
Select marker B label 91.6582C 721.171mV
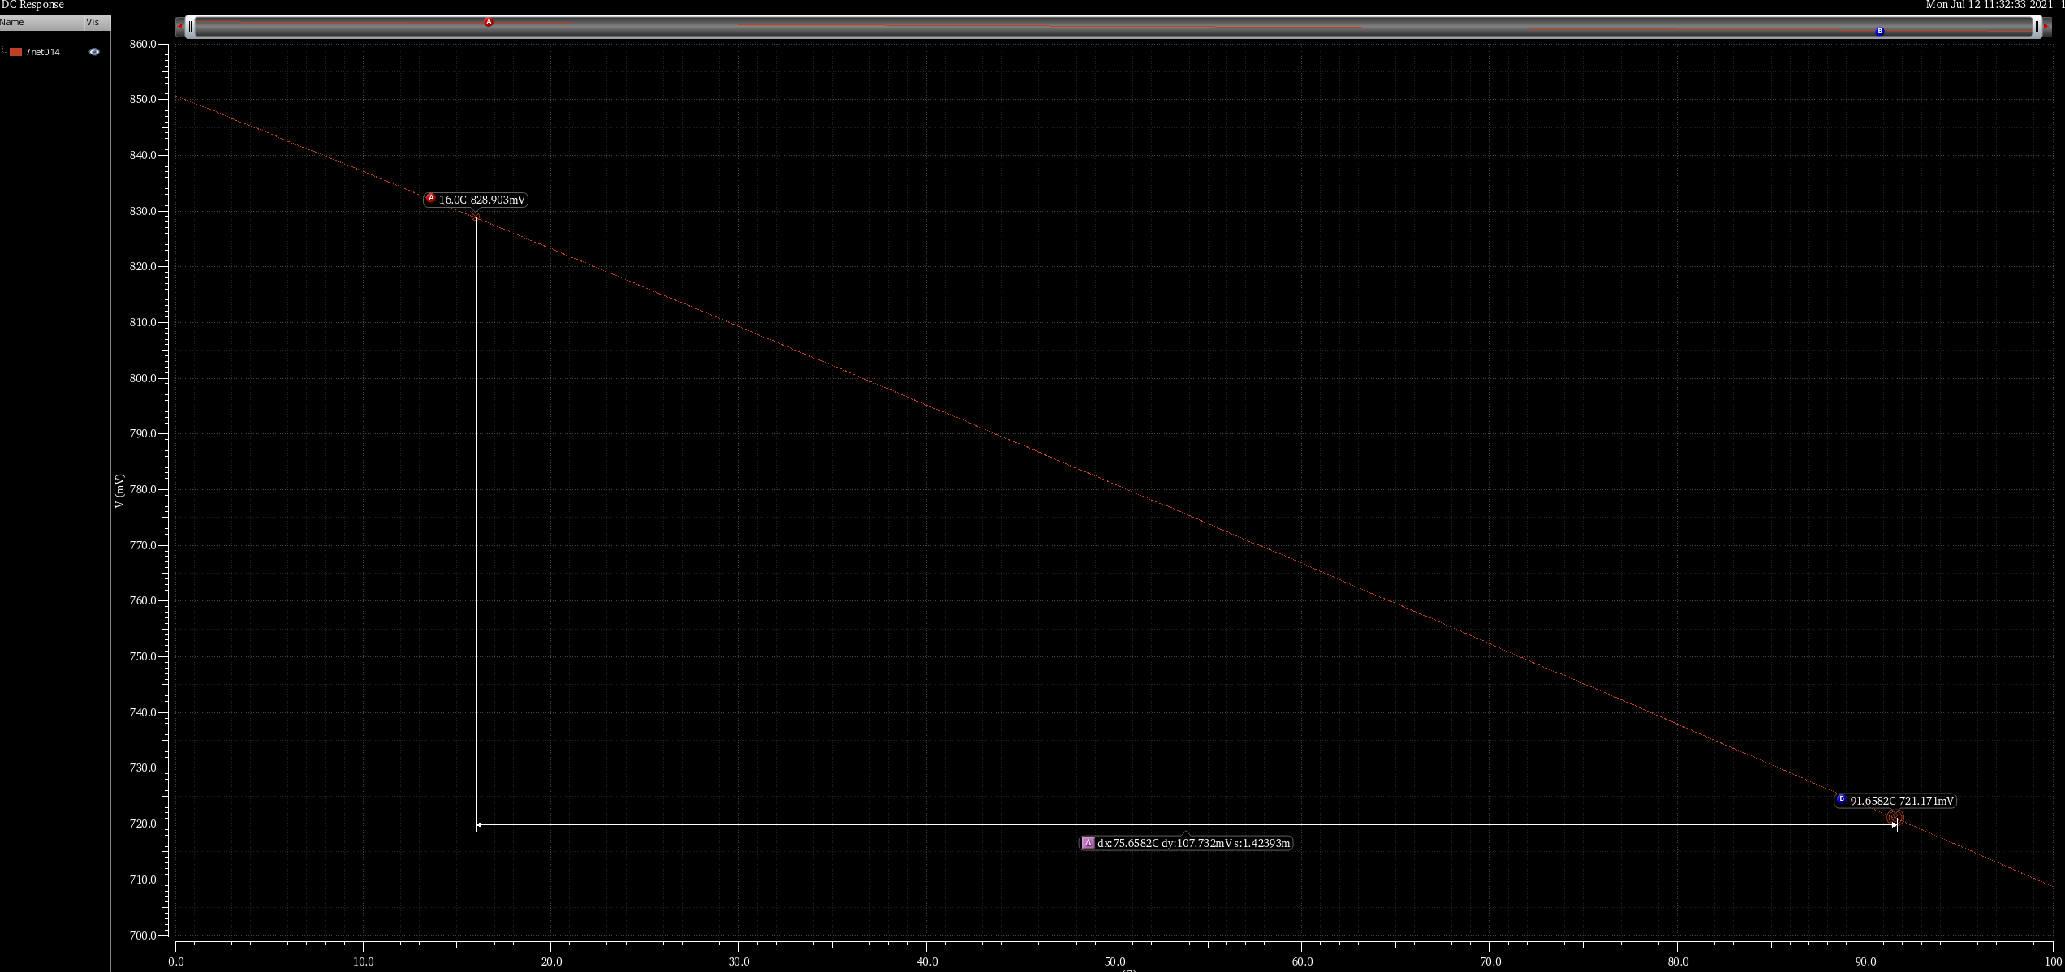pyautogui.click(x=1901, y=801)
